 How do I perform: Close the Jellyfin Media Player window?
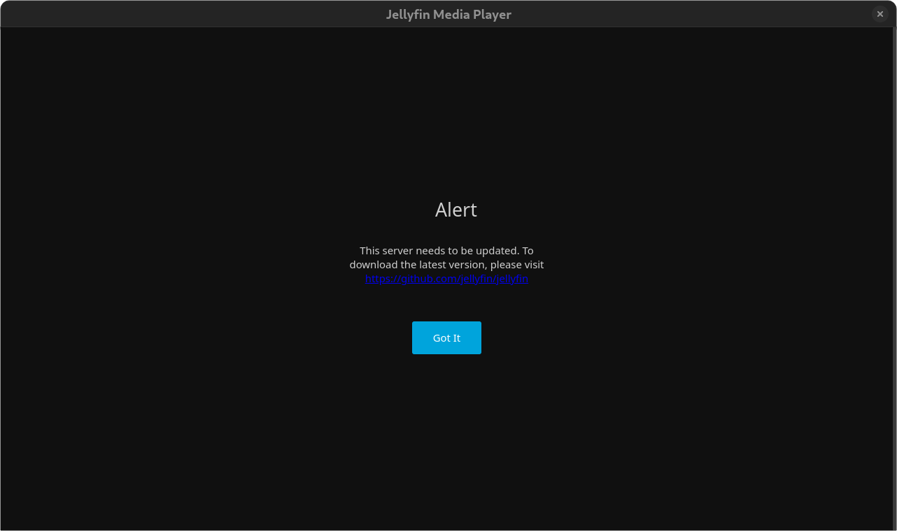[x=880, y=14]
